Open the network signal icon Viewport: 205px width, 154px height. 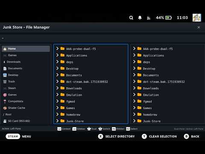149,18
